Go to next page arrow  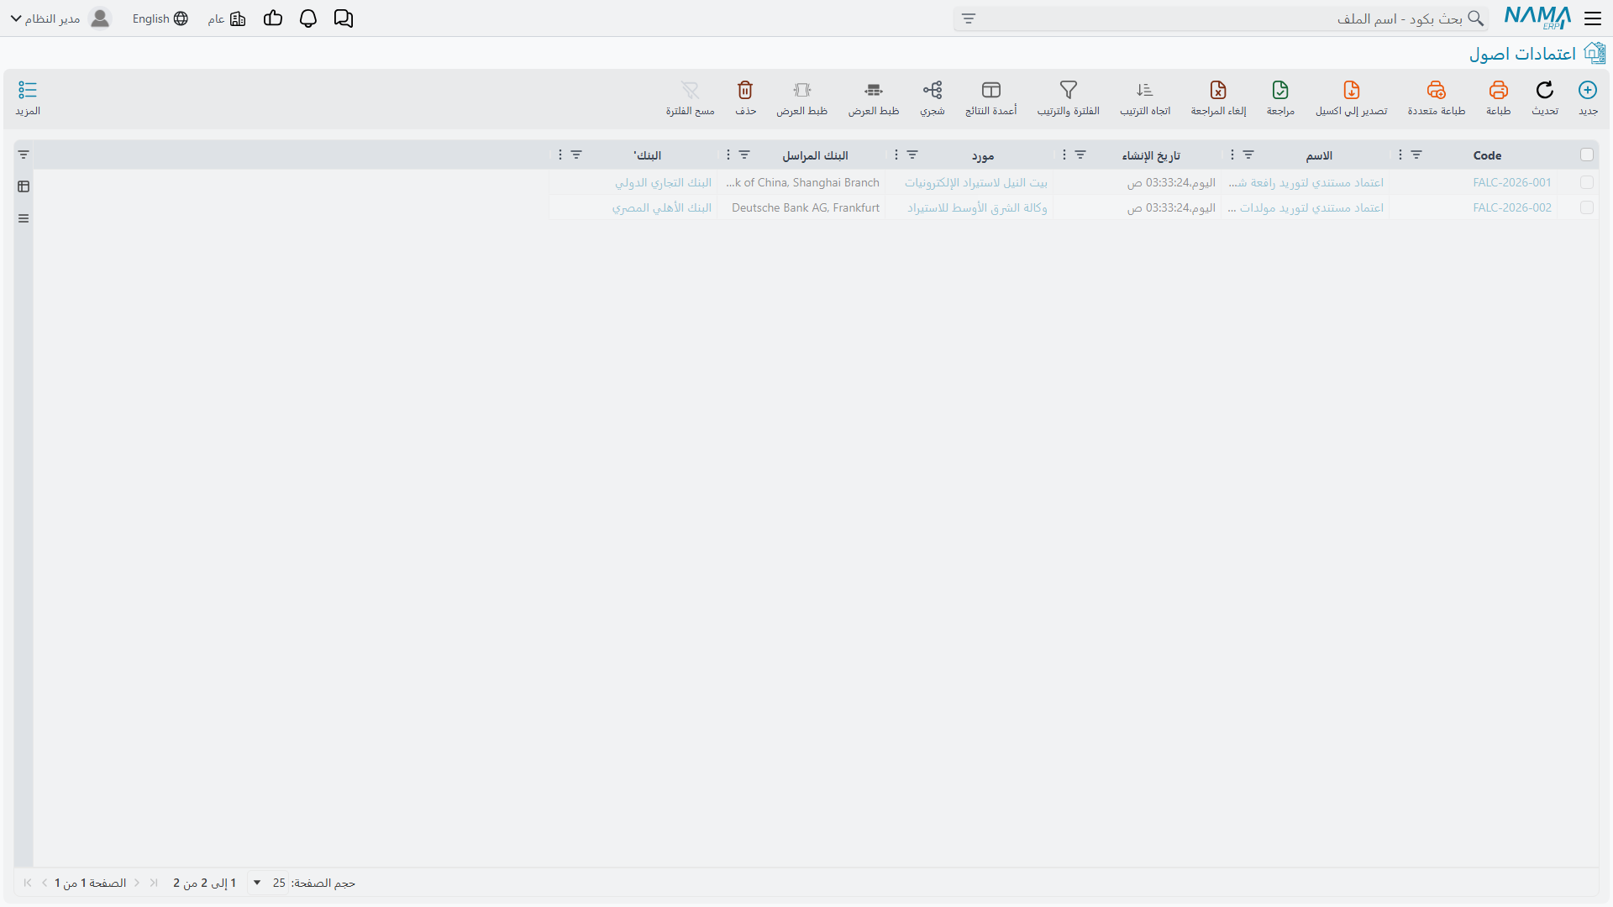click(x=45, y=883)
